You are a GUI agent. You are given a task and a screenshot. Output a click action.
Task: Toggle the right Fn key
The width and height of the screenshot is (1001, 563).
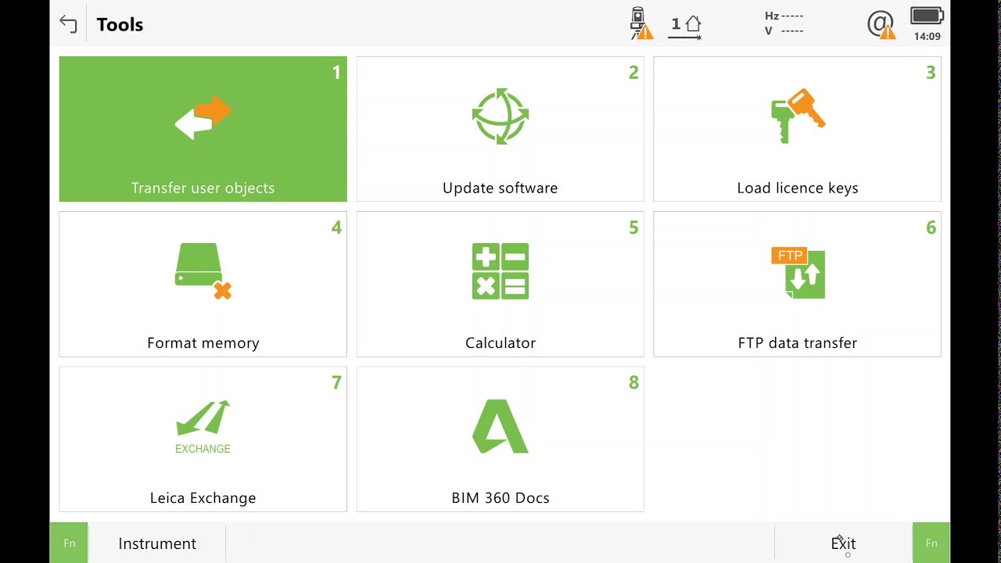(931, 543)
